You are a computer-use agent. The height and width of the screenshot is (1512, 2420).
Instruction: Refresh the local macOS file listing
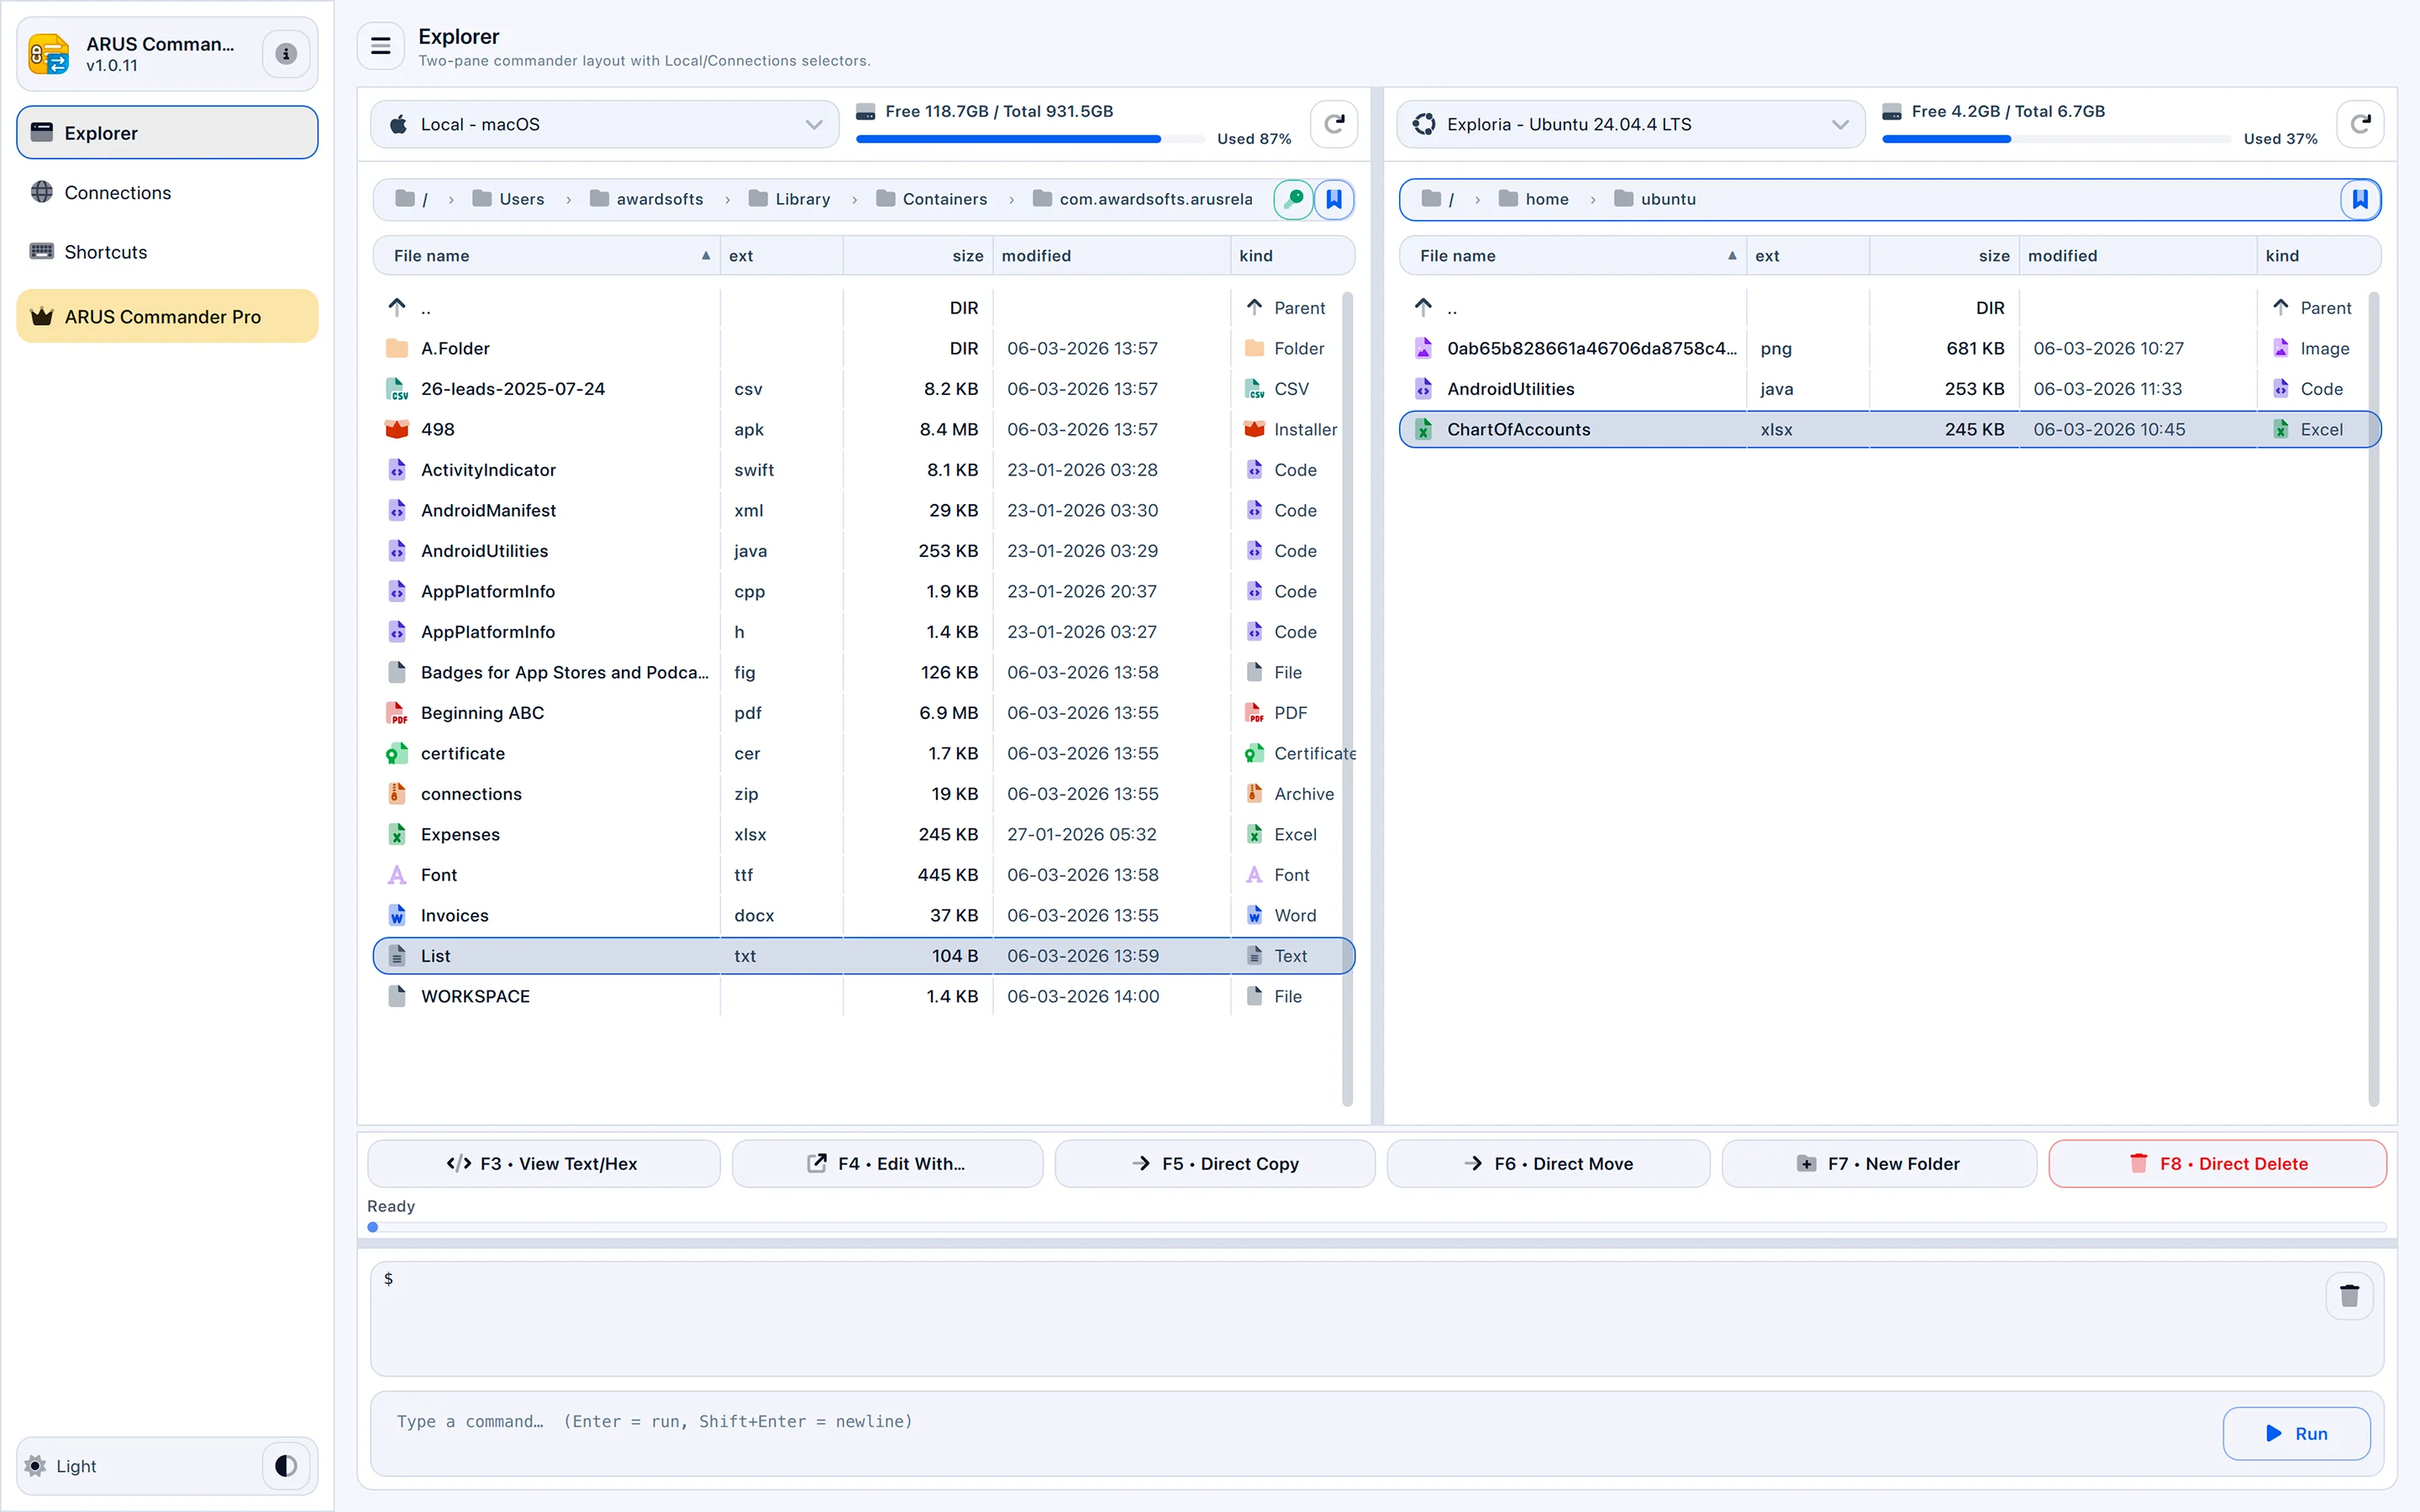(1334, 123)
